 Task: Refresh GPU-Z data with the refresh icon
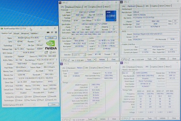[x=52, y=32]
